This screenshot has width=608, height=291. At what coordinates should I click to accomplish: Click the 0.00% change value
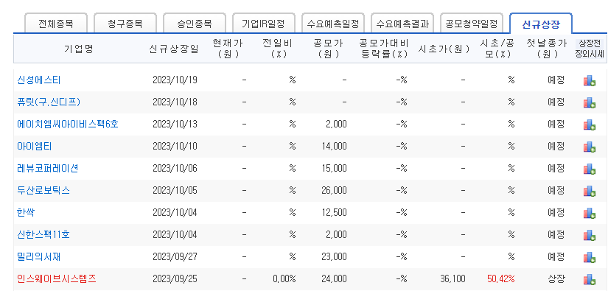coord(284,278)
